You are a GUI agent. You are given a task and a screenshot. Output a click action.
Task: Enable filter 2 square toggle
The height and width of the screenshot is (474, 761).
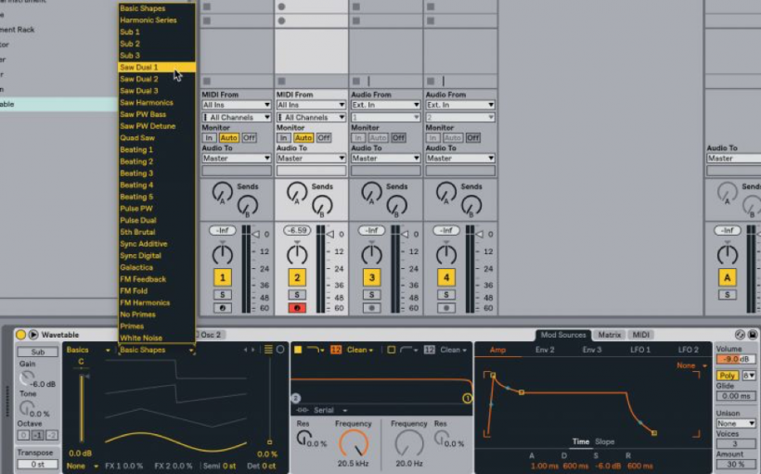(391, 350)
